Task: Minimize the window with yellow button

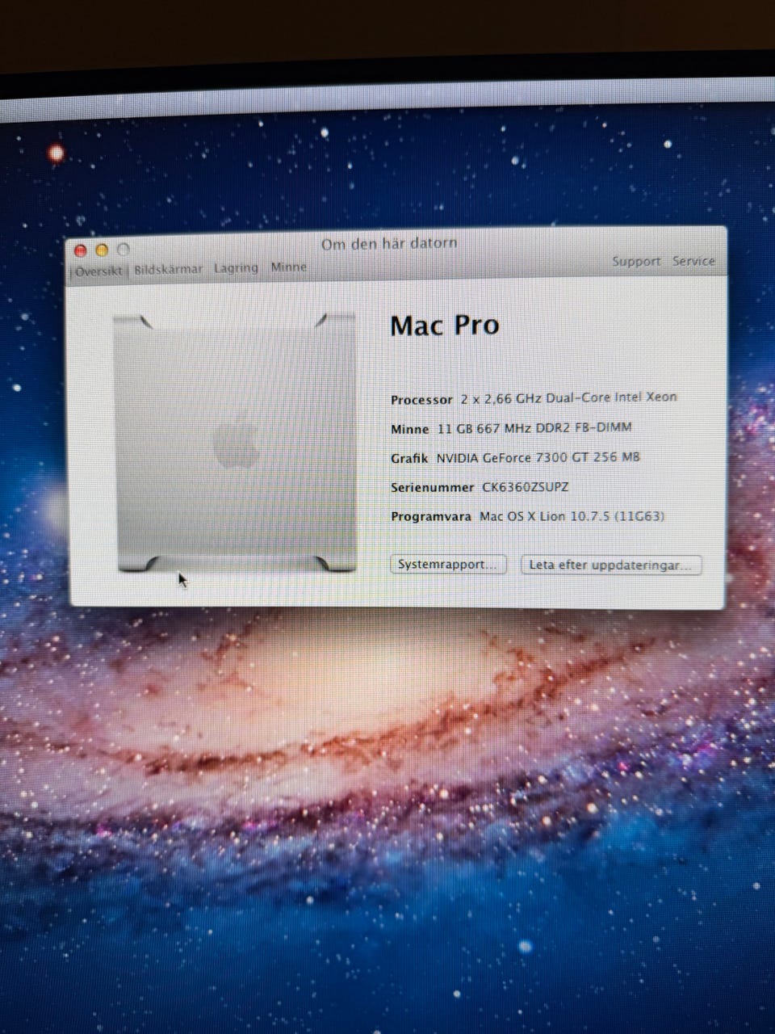Action: click(x=102, y=250)
